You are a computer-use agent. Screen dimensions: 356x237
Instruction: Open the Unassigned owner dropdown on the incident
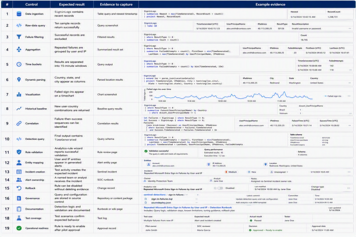[x=279, y=172]
